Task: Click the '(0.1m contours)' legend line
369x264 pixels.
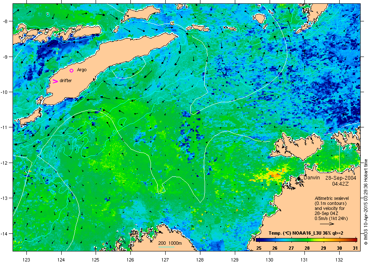Action: tap(331, 203)
